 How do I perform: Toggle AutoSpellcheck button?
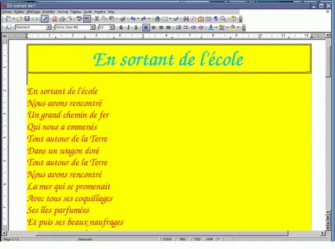[87, 19]
